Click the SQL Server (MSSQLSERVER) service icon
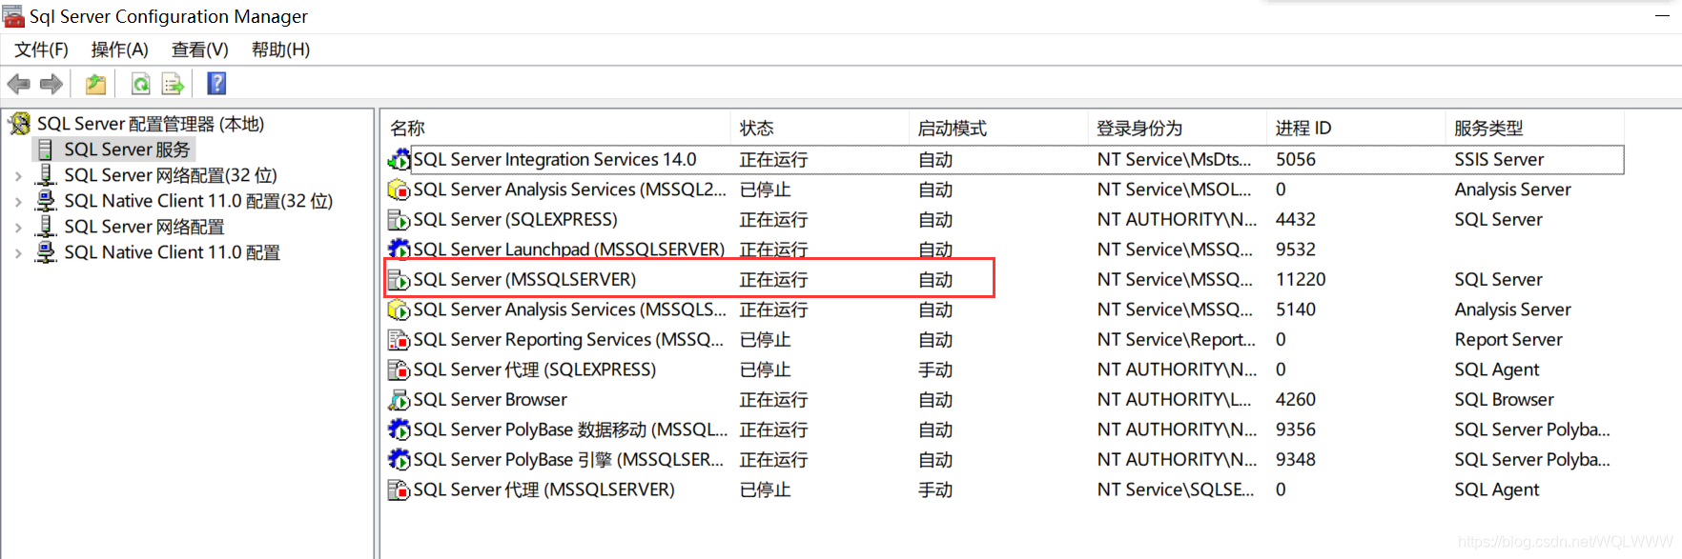This screenshot has height=559, width=1682. 399,280
